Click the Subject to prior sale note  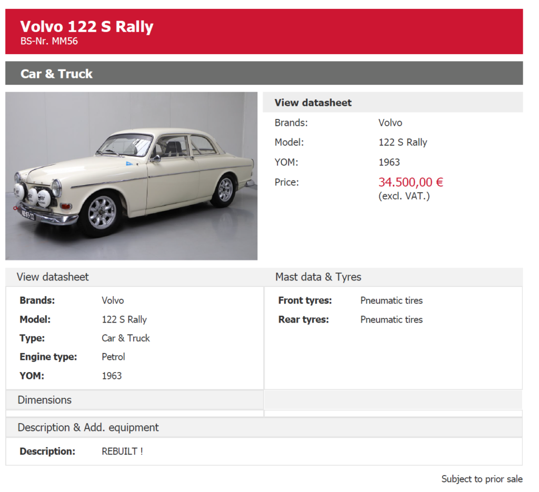[x=482, y=479]
